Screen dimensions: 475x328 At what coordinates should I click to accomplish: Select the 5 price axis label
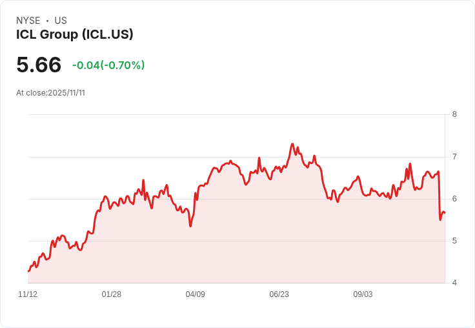coord(454,241)
